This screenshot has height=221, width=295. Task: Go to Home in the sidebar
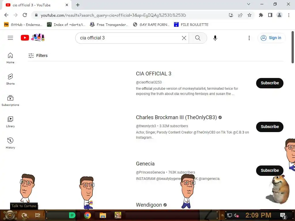[10, 58]
